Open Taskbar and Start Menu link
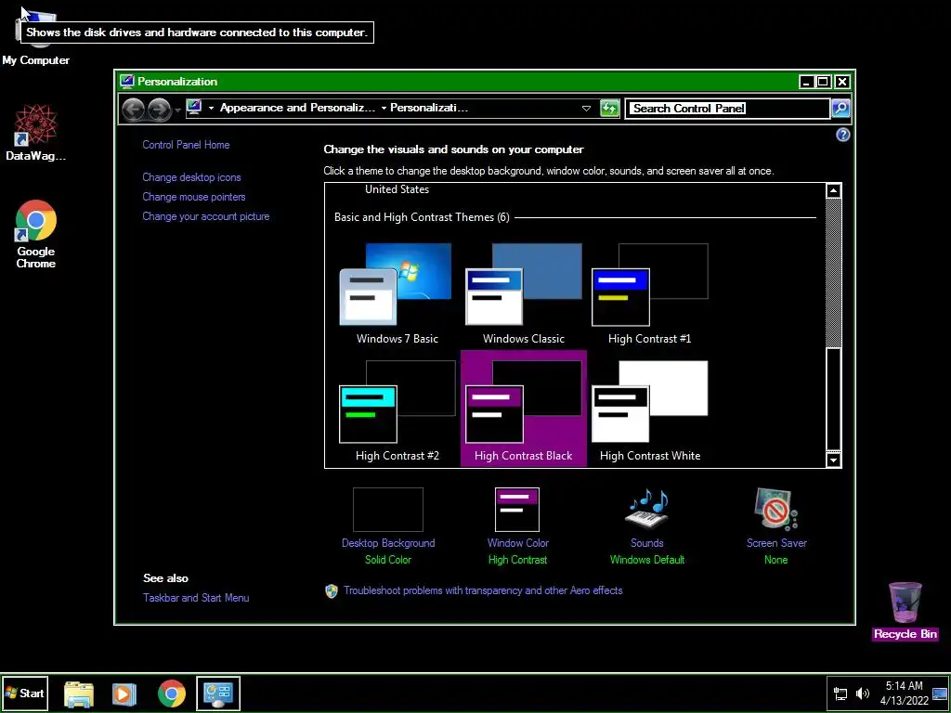 196,598
